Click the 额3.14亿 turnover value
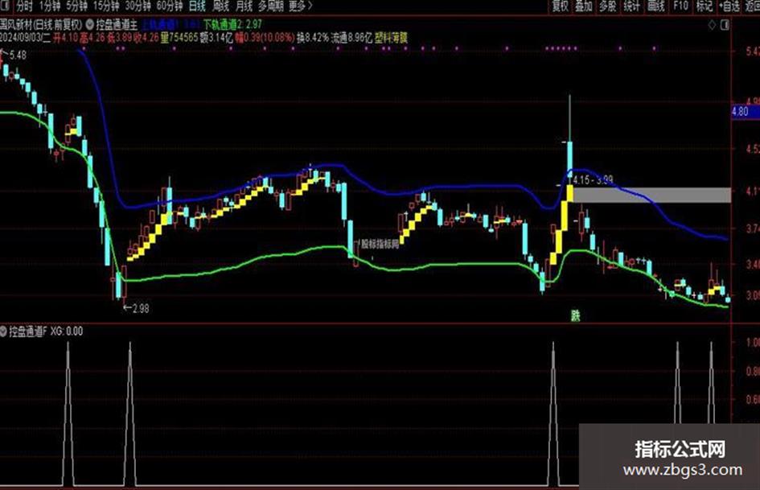The width and height of the screenshot is (760, 490). click(x=216, y=37)
